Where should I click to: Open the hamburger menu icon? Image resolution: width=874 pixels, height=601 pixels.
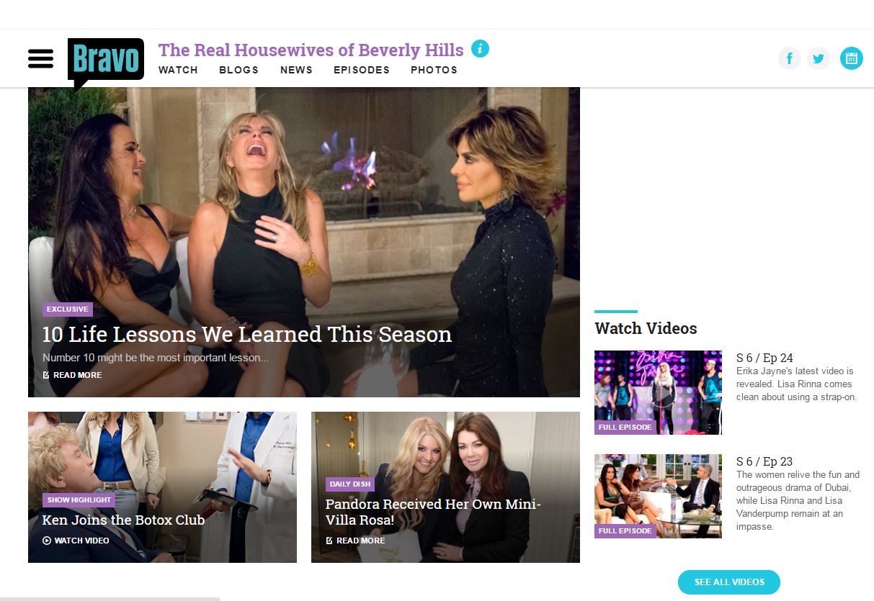41,58
